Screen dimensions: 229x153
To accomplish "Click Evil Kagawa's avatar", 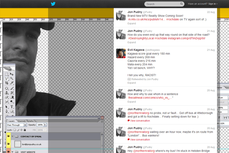I will pos(121,54).
